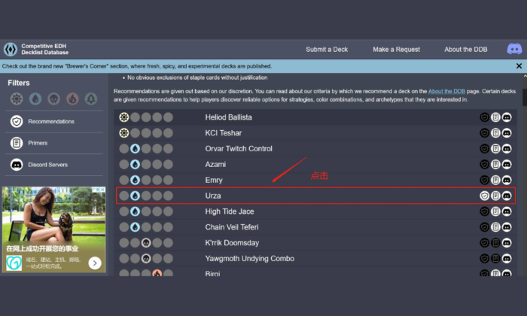Dismiss the Brewer's Corner announcement banner
This screenshot has width=527, height=316.
pos(519,66)
